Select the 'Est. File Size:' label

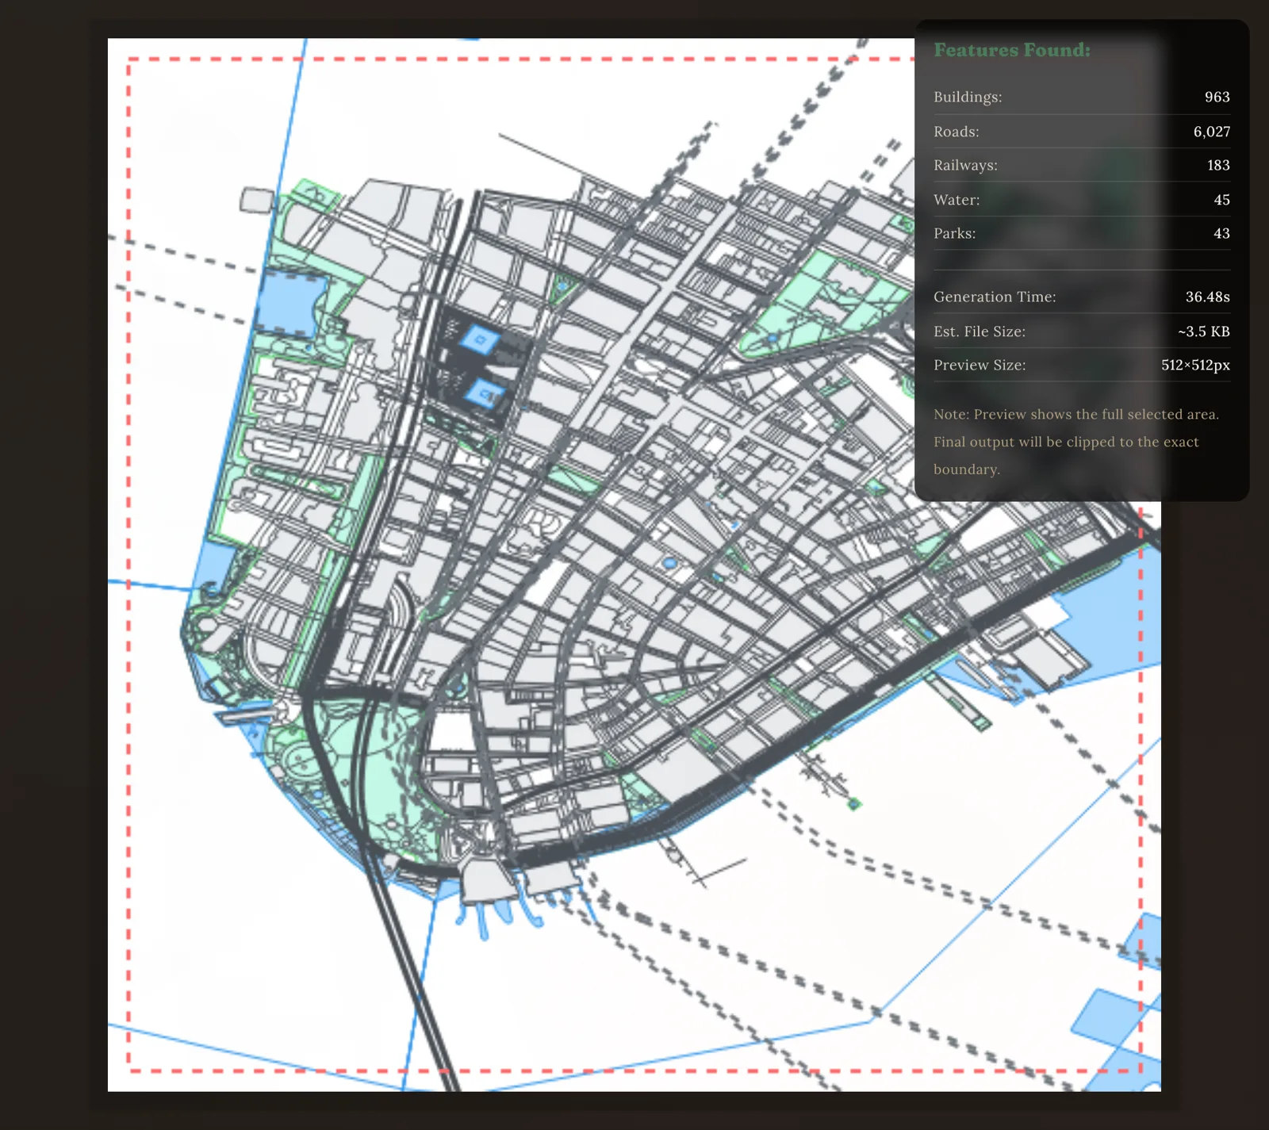(x=980, y=331)
